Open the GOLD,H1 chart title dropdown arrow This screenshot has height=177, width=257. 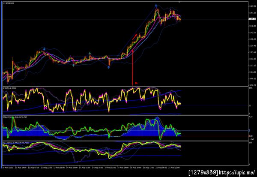[4, 3]
